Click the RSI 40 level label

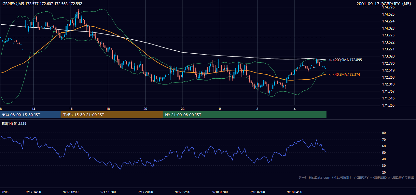384,159
